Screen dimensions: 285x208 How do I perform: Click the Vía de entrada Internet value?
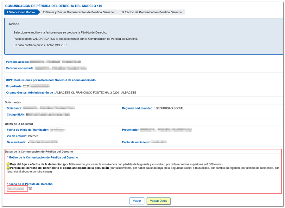[33, 136]
